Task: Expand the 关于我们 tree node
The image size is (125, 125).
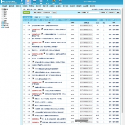Action: [x=1, y=24]
